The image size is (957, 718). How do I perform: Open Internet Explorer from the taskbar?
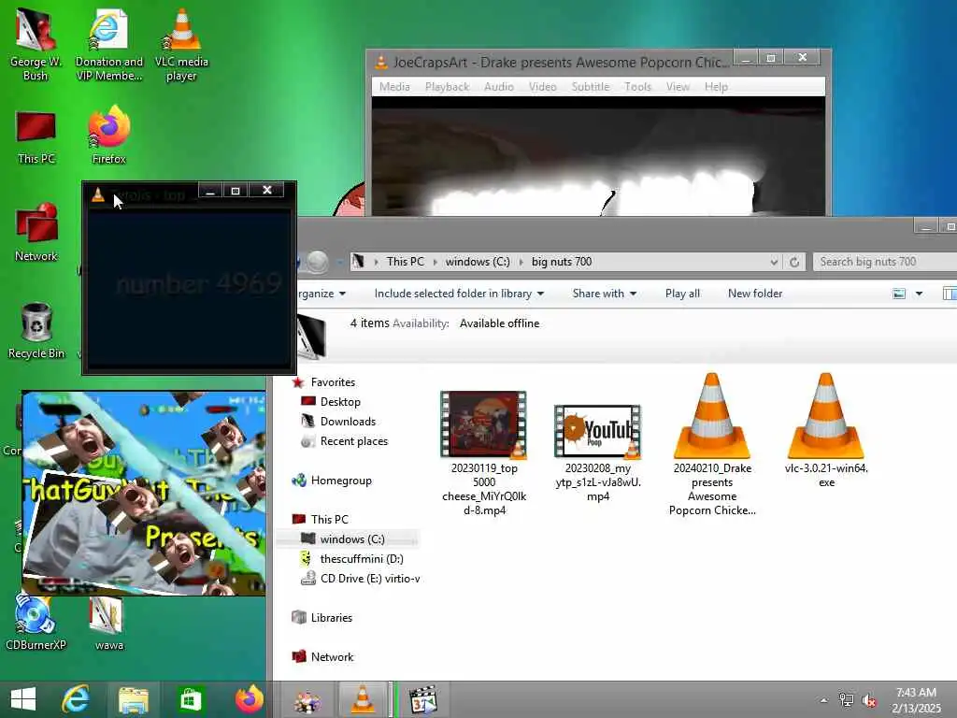pyautogui.click(x=75, y=699)
